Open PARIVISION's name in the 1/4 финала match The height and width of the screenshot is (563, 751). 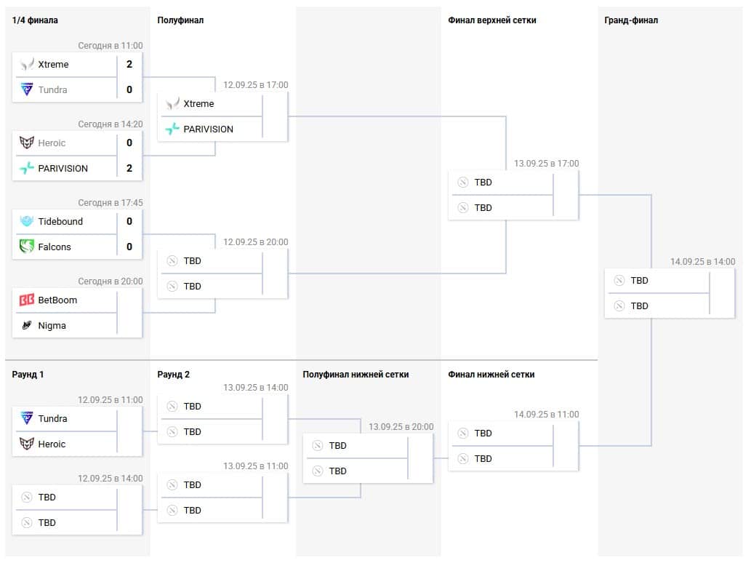63,168
